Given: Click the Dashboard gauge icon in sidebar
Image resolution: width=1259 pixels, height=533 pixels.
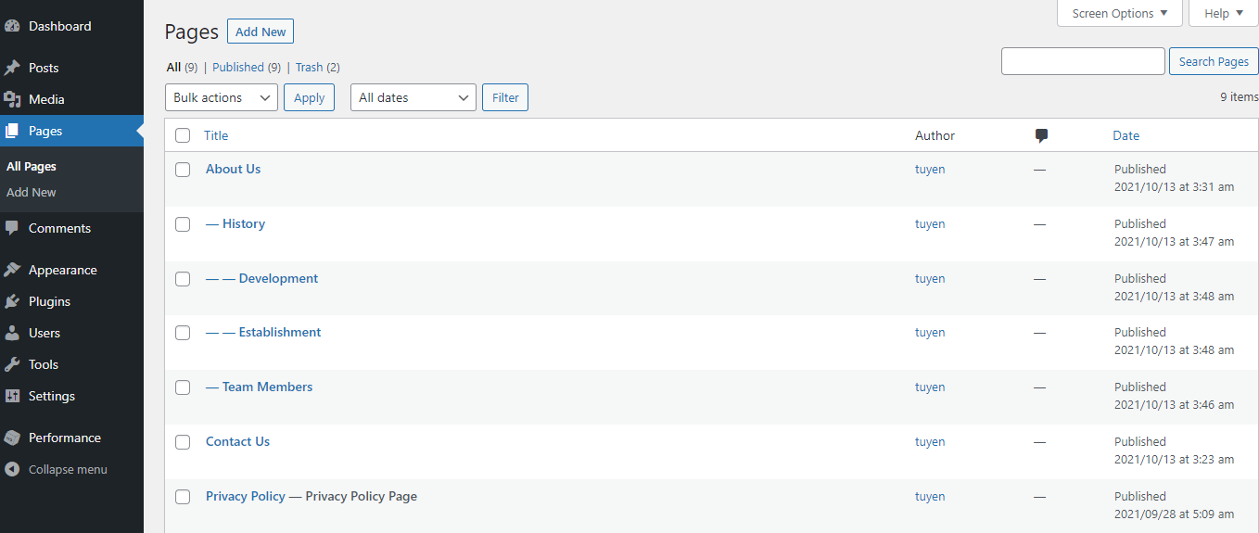Looking at the screenshot, I should click(12, 26).
